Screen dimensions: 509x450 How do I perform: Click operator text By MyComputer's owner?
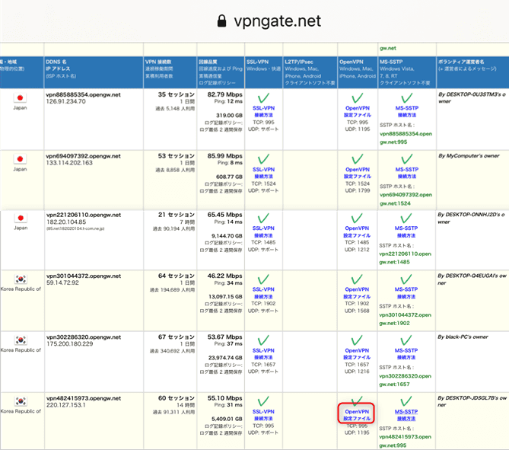tap(469, 155)
